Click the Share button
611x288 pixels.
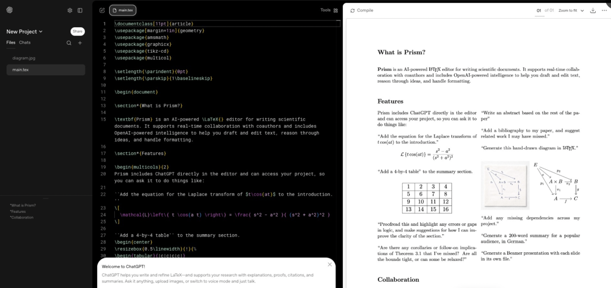pos(78,32)
